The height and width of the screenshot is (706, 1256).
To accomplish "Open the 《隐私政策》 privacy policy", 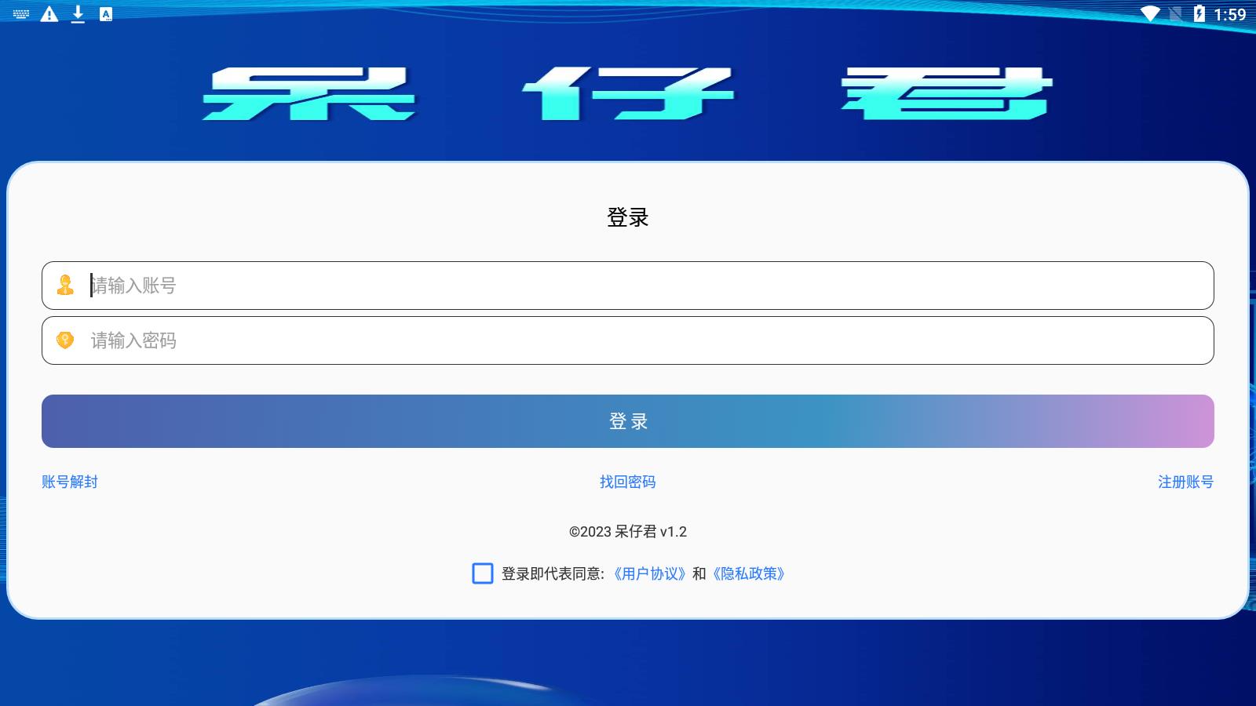I will (x=749, y=574).
